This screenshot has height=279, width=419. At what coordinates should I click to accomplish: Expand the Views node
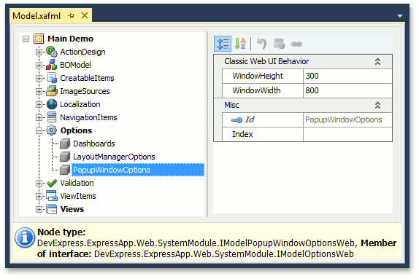click(x=39, y=209)
